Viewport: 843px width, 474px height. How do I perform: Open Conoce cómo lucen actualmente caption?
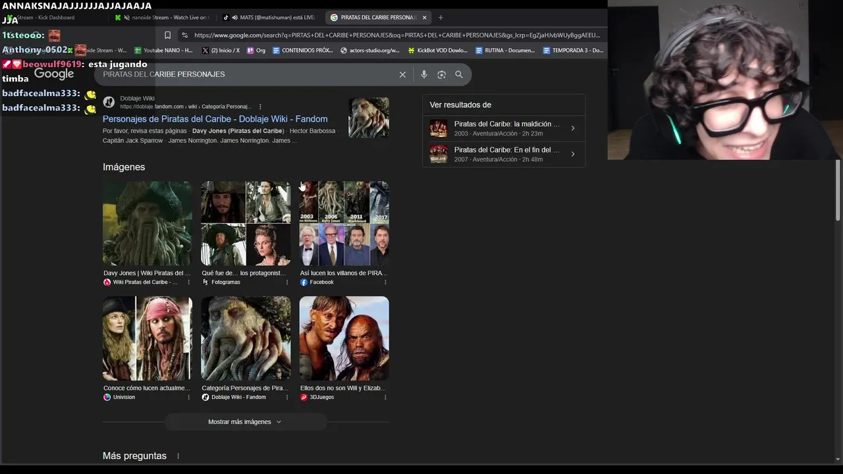(147, 388)
